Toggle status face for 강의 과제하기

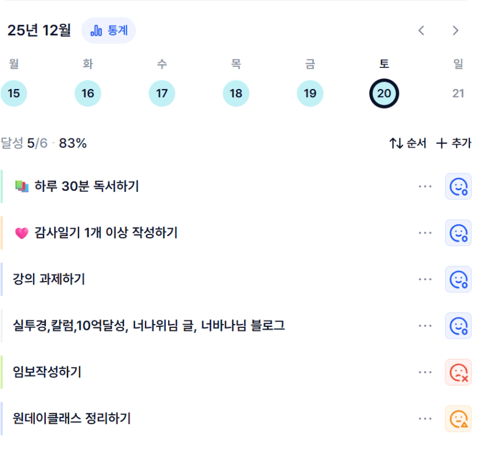click(x=458, y=279)
